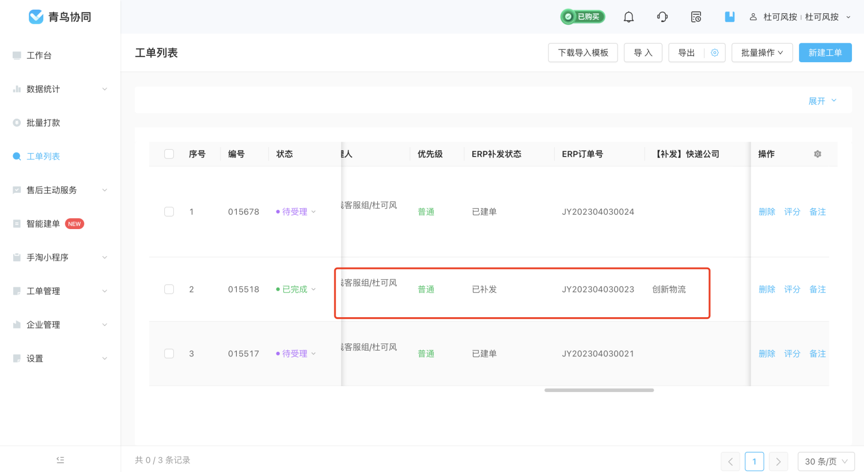
Task: Select the checkbox for order 015678
Action: coord(169,211)
